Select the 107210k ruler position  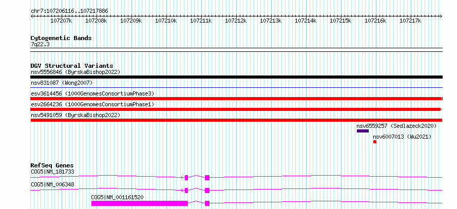point(166,21)
